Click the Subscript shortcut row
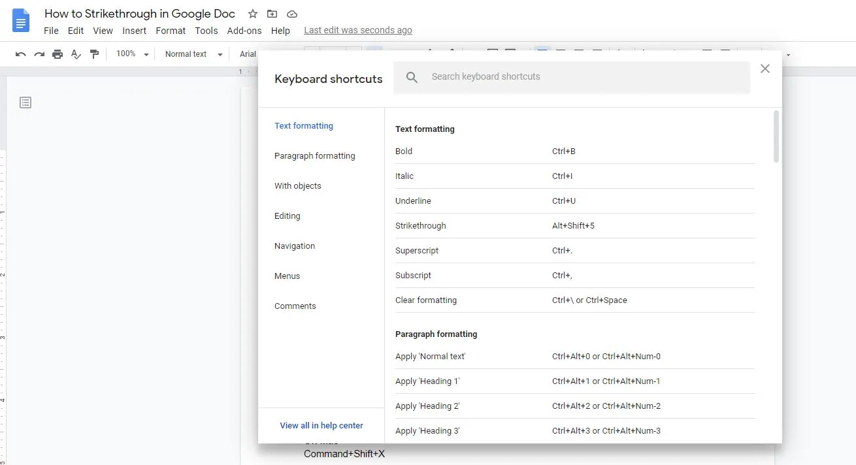Image resolution: width=856 pixels, height=465 pixels. pos(575,276)
